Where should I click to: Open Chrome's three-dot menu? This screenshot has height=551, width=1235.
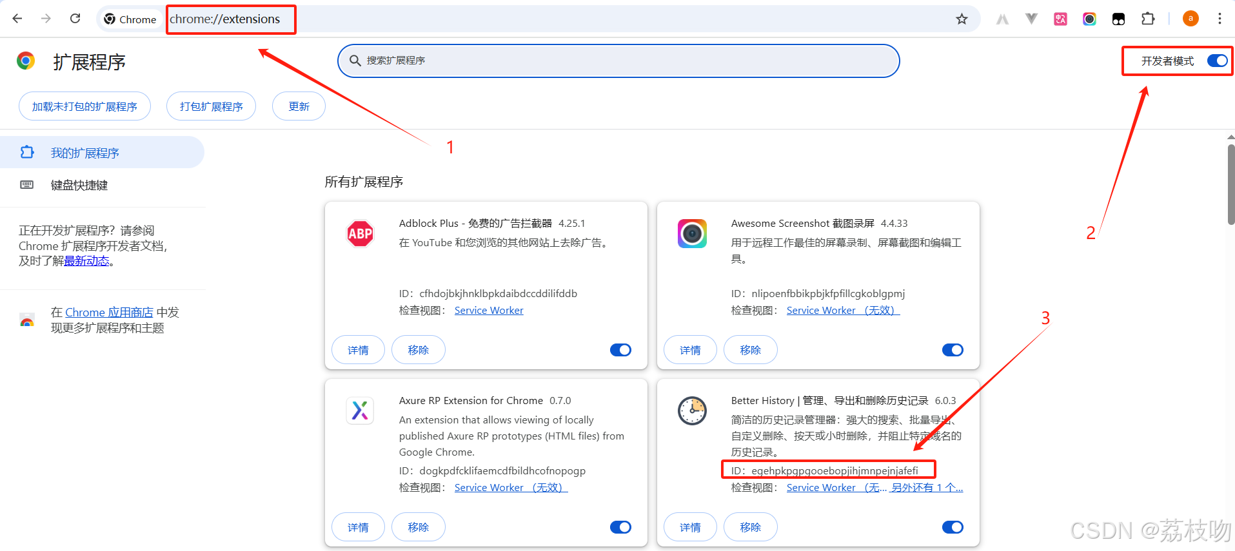1220,19
